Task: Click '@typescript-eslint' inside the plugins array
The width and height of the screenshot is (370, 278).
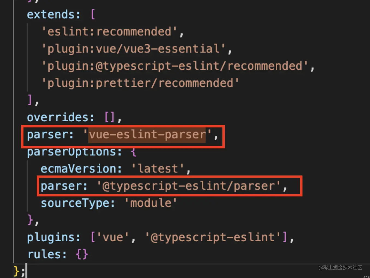Action: point(213,237)
